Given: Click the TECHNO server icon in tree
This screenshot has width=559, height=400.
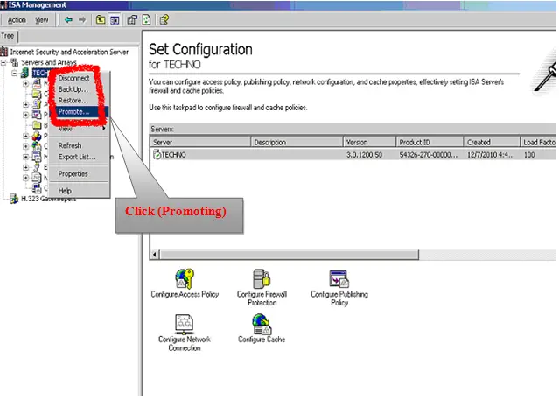Looking at the screenshot, I should click(x=25, y=73).
